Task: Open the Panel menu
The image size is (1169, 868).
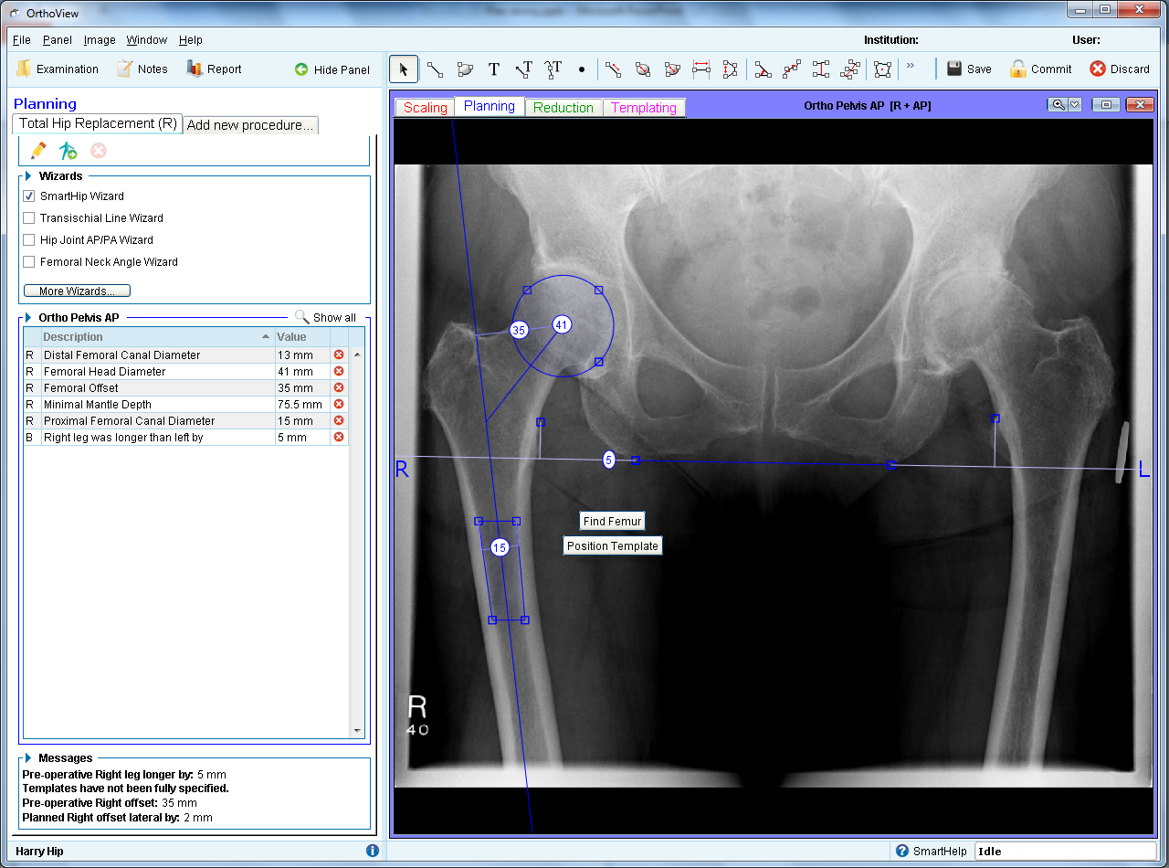Action: [57, 40]
